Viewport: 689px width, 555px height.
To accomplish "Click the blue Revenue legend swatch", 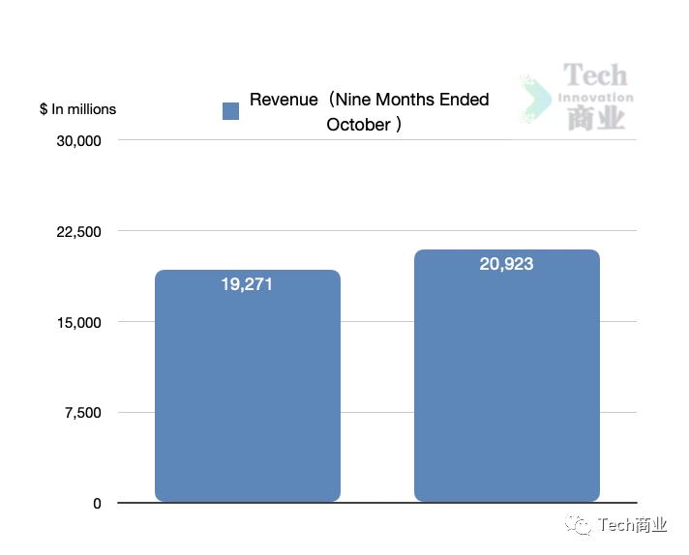I will (230, 111).
